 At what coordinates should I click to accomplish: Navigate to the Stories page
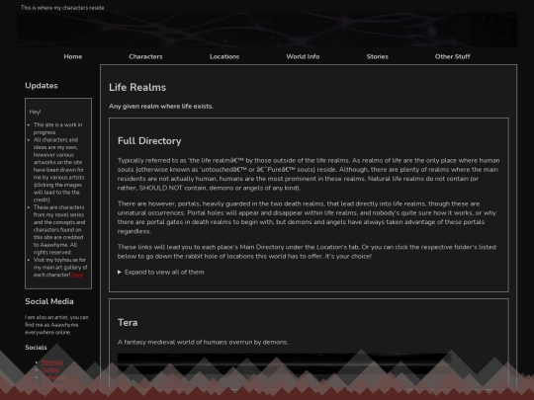click(378, 57)
